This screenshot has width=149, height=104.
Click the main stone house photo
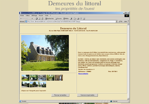[x=45, y=53]
